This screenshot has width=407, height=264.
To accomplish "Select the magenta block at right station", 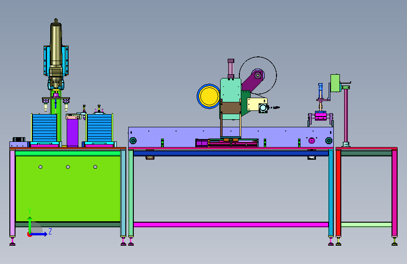I will click(321, 116).
